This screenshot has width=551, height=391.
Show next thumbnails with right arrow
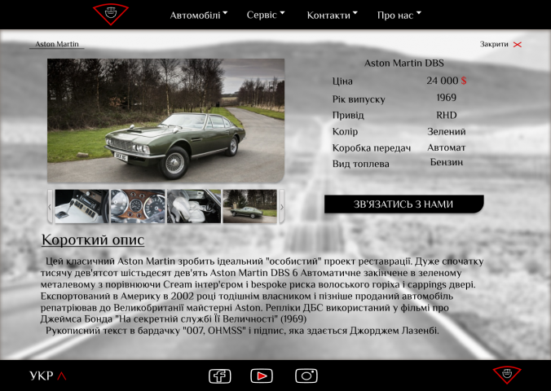pyautogui.click(x=281, y=207)
